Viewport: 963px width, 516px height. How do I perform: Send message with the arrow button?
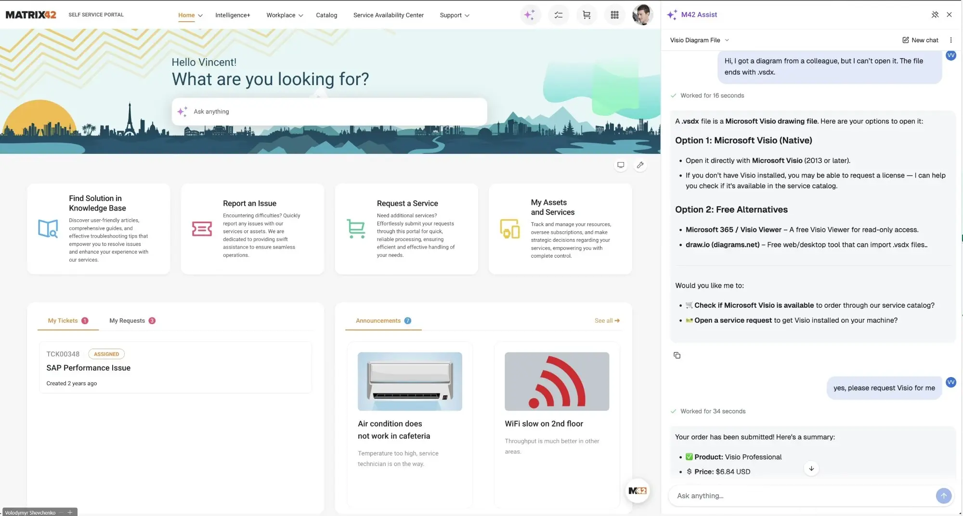[943, 496]
